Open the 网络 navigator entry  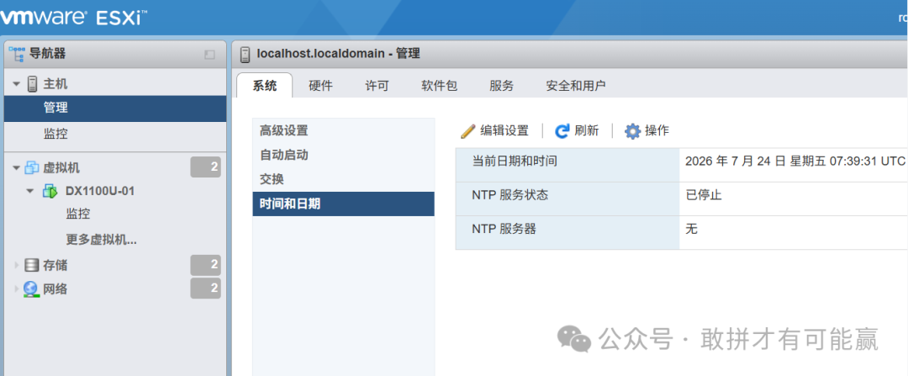55,289
